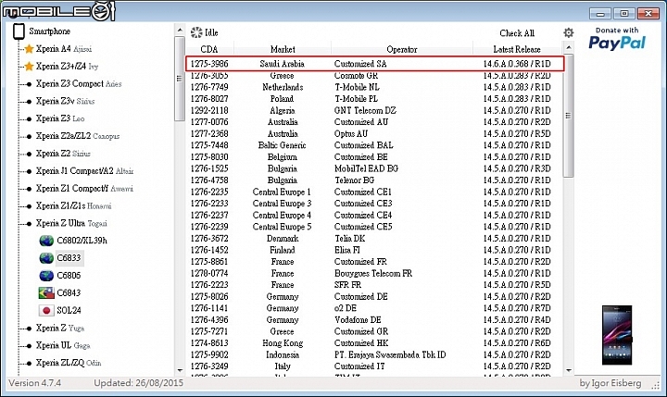Select the Vodafone DE row
Screen dimensions: 667x397
tap(374, 319)
